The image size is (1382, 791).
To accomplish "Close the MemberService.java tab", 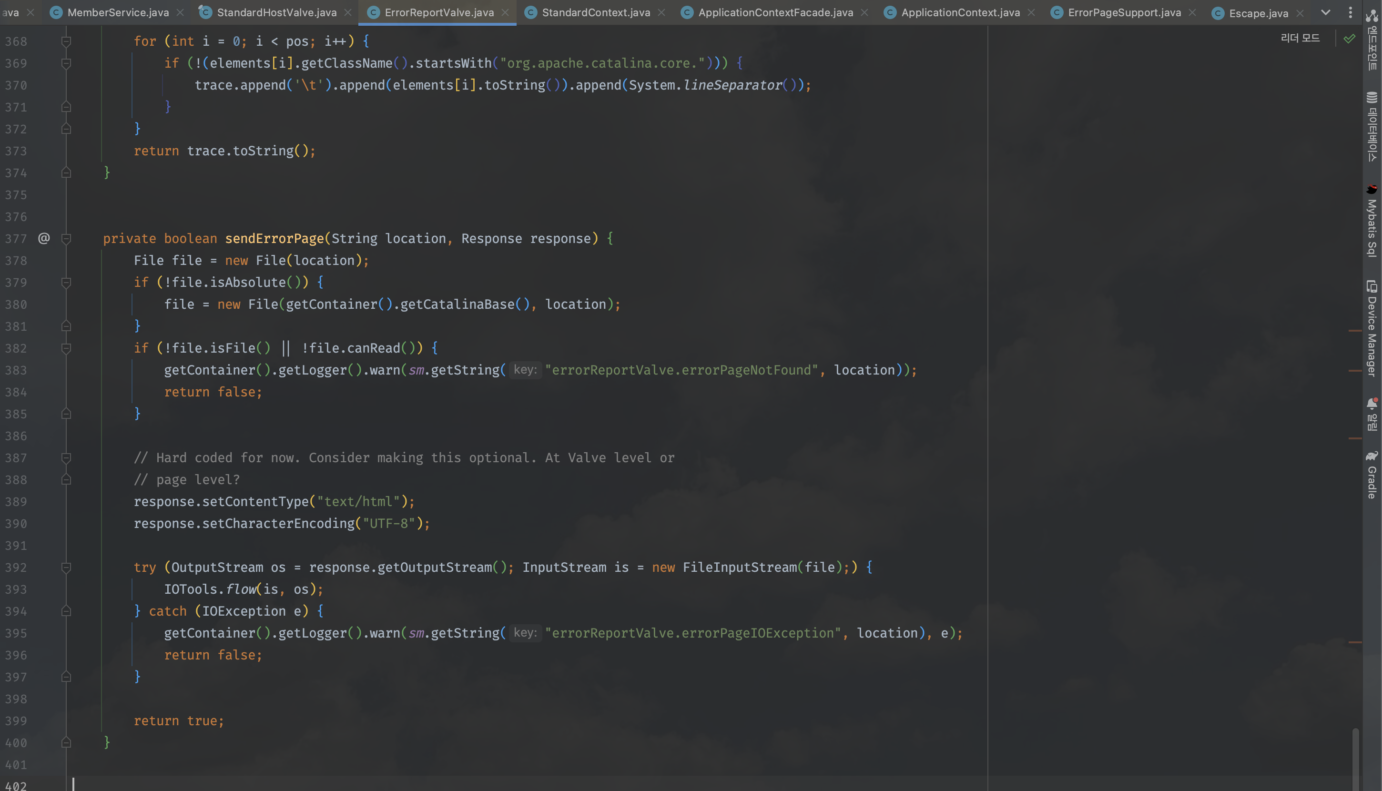I will coord(180,12).
